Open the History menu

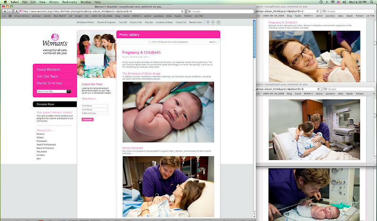[54, 2]
